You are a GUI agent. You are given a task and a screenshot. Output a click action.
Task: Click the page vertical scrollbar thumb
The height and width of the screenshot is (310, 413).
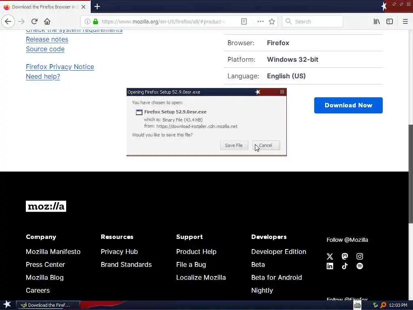pyautogui.click(x=411, y=174)
